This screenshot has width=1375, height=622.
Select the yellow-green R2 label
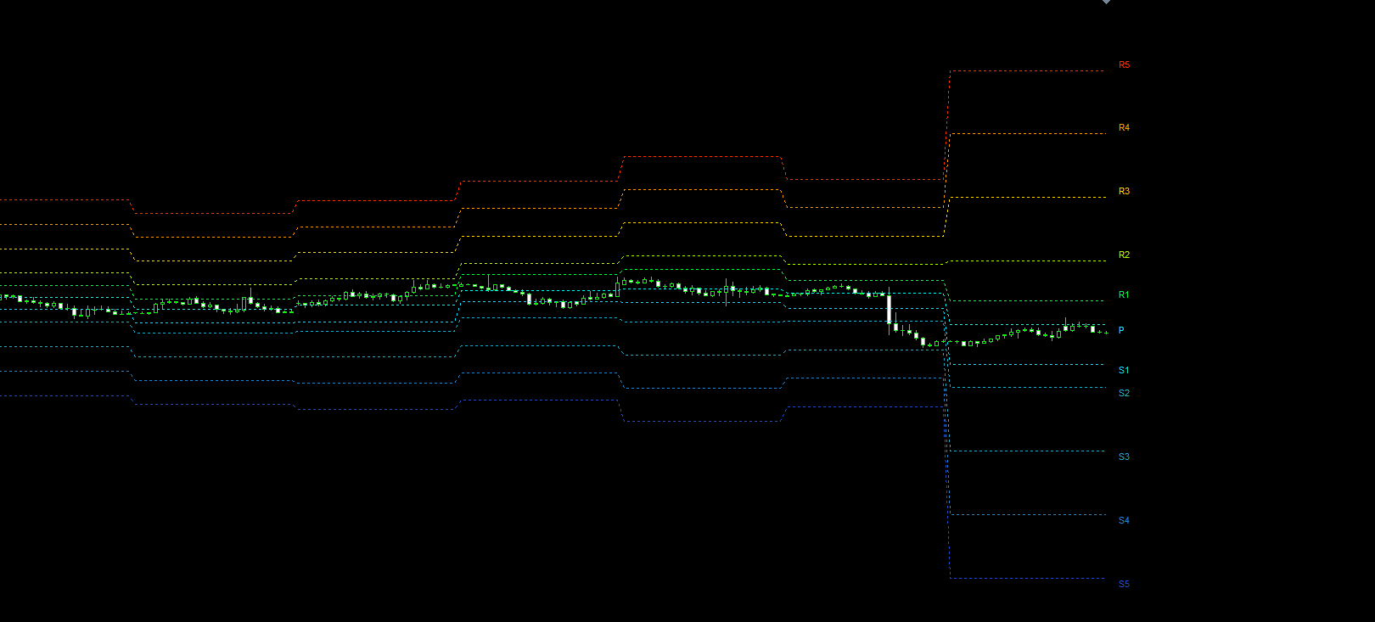tap(1124, 255)
